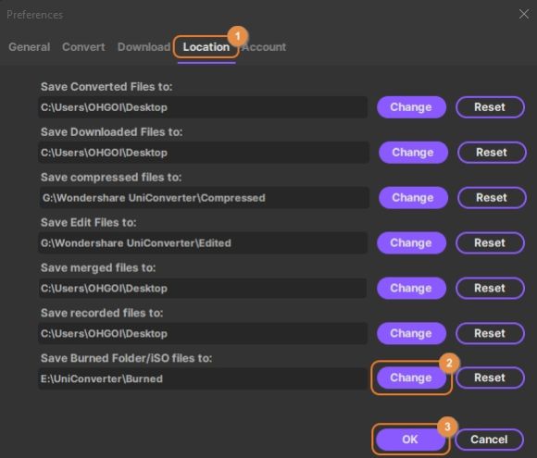Change the Edit files save folder
The image size is (537, 458).
[411, 242]
